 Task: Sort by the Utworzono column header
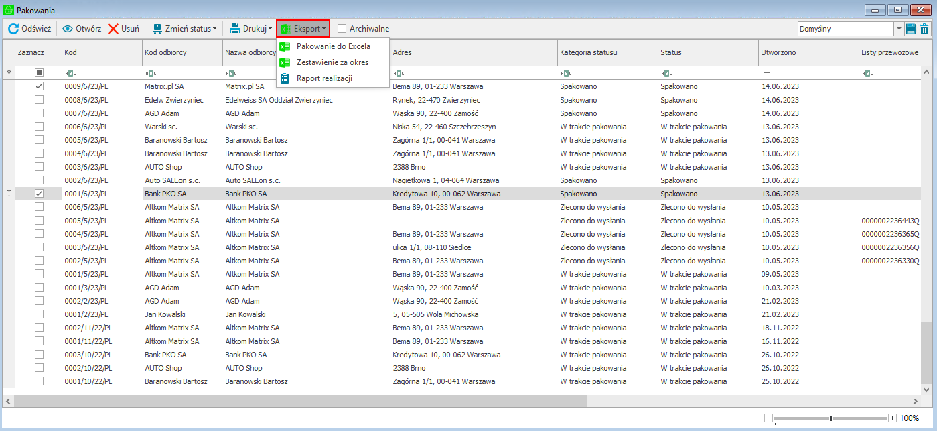(x=778, y=52)
